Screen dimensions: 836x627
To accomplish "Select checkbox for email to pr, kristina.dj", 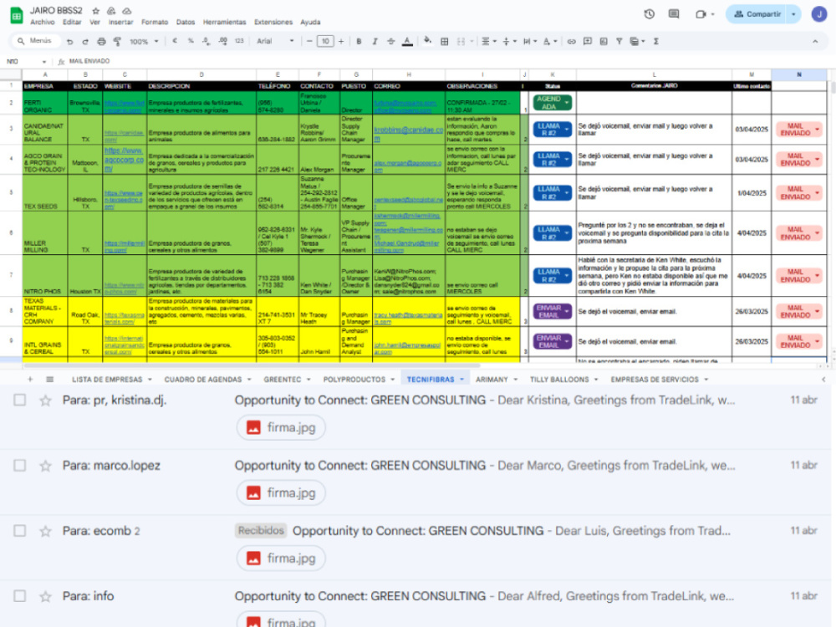I will pos(20,400).
